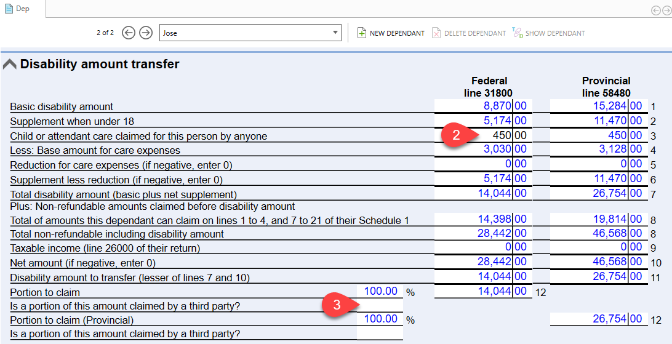The image size is (672, 344).
Task: Click provincial Portion to claim 100.00 field
Action: point(380,319)
